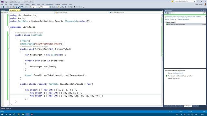207x116 pixels.
Task: Open the Build menu
Action: tap(22, 4)
